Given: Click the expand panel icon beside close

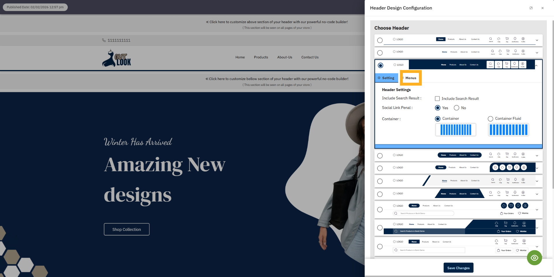Looking at the screenshot, I should pos(531,8).
